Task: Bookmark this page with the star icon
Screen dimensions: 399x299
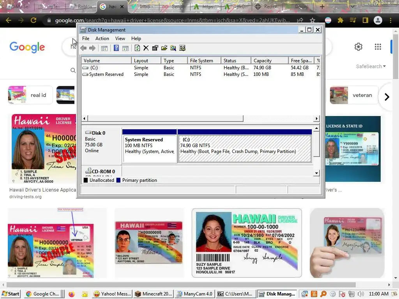Action: [312, 20]
